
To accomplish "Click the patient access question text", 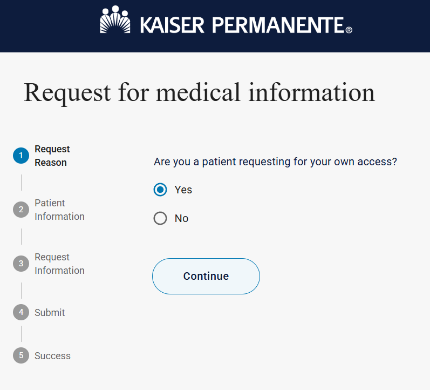I will point(275,162).
